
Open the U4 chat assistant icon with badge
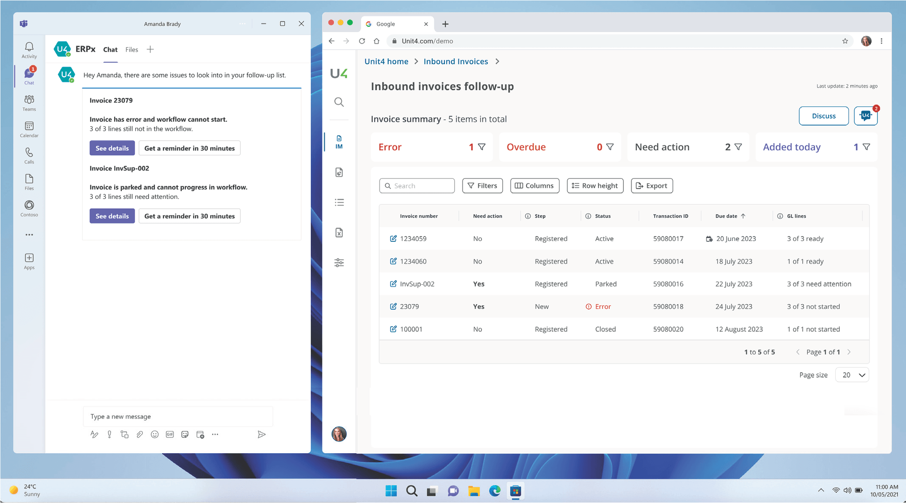[x=865, y=116]
